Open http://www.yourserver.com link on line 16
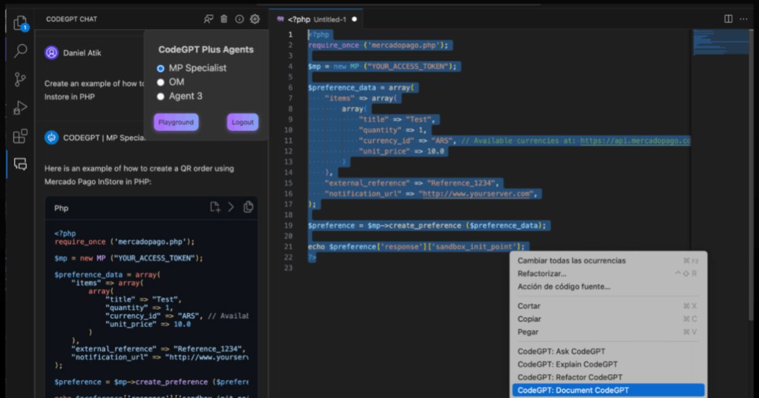The height and width of the screenshot is (398, 759). tap(476, 194)
